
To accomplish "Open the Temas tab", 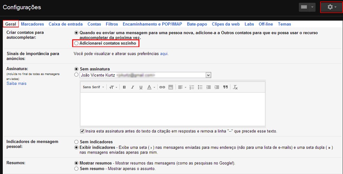I will click(284, 24).
